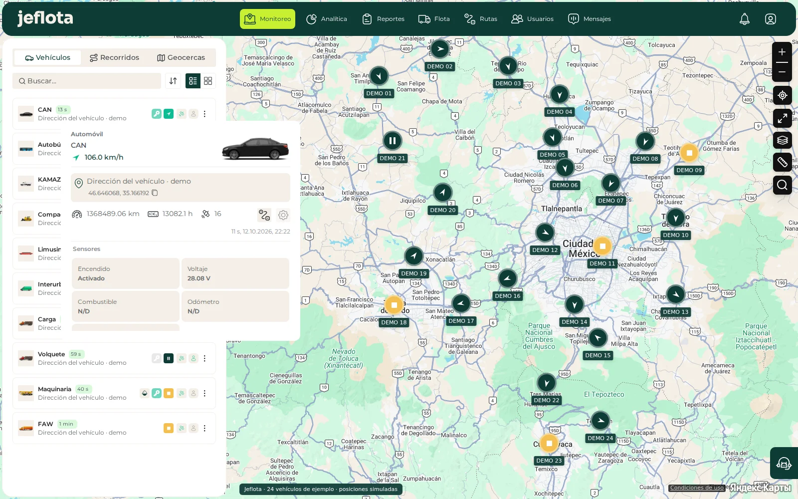798x499 pixels.
Task: Open the Volquete vehicle's three-dot menu
Action: point(204,358)
